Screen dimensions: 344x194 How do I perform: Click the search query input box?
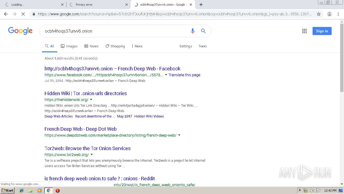(116, 31)
